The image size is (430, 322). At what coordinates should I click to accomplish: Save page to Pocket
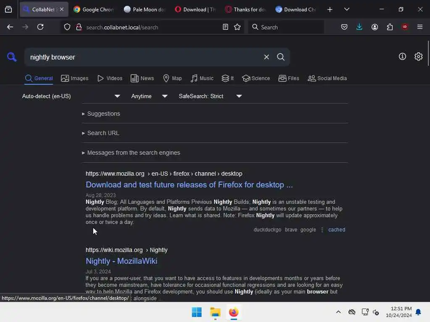click(344, 27)
